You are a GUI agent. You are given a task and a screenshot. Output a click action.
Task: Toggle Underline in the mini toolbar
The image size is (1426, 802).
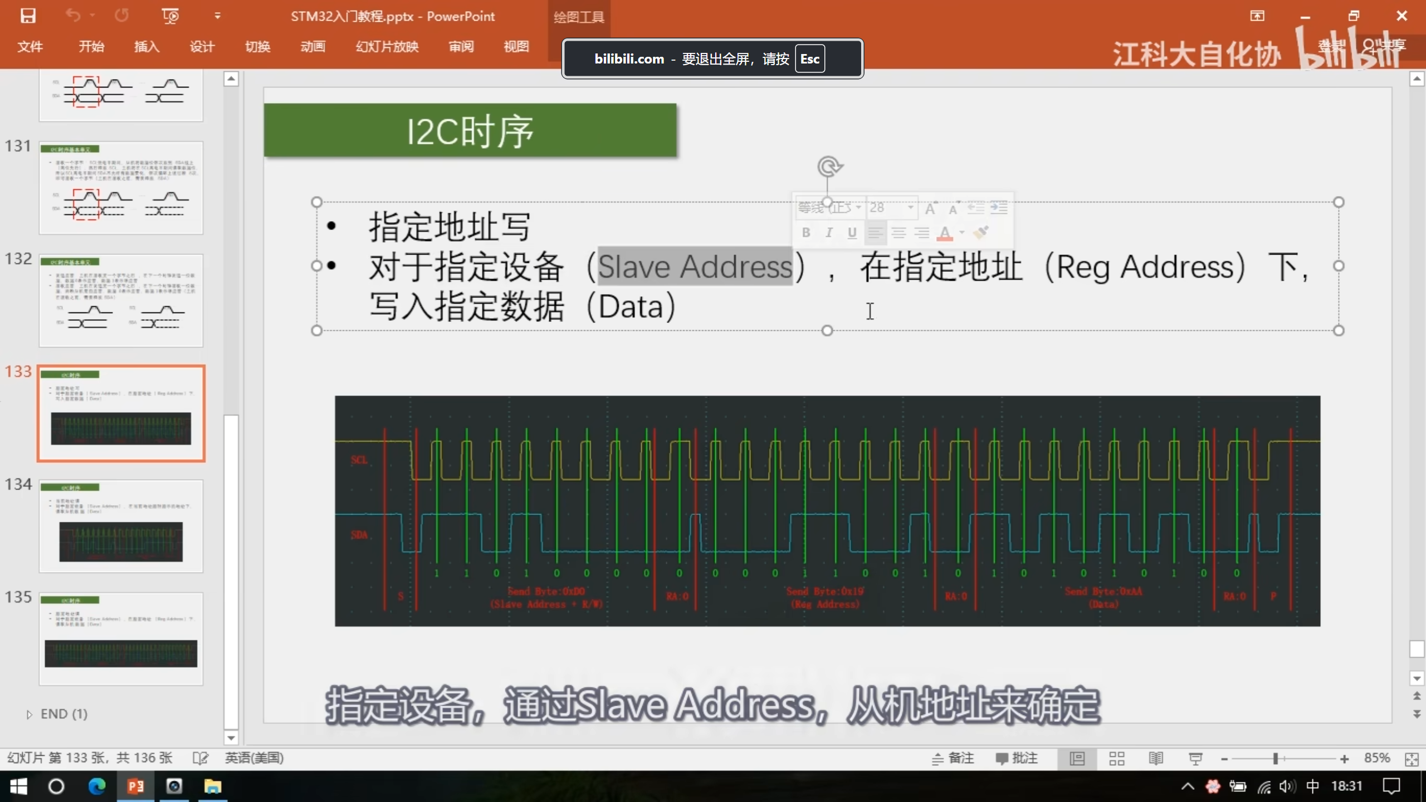852,233
